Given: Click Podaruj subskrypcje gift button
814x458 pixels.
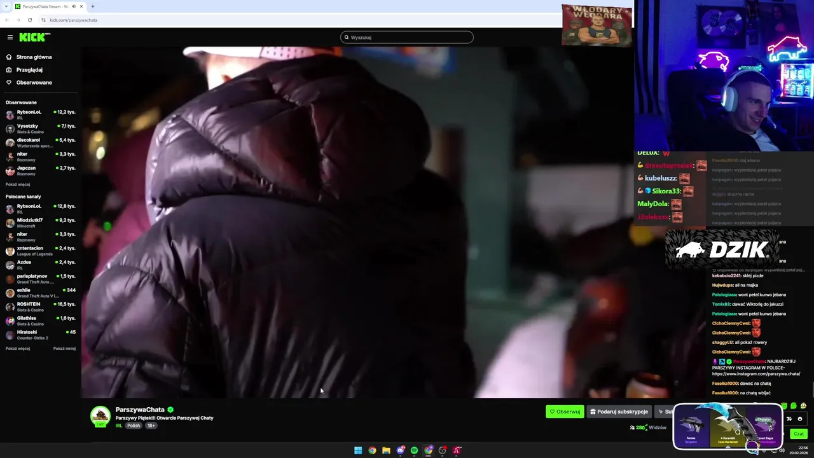Looking at the screenshot, I should 619,412.
